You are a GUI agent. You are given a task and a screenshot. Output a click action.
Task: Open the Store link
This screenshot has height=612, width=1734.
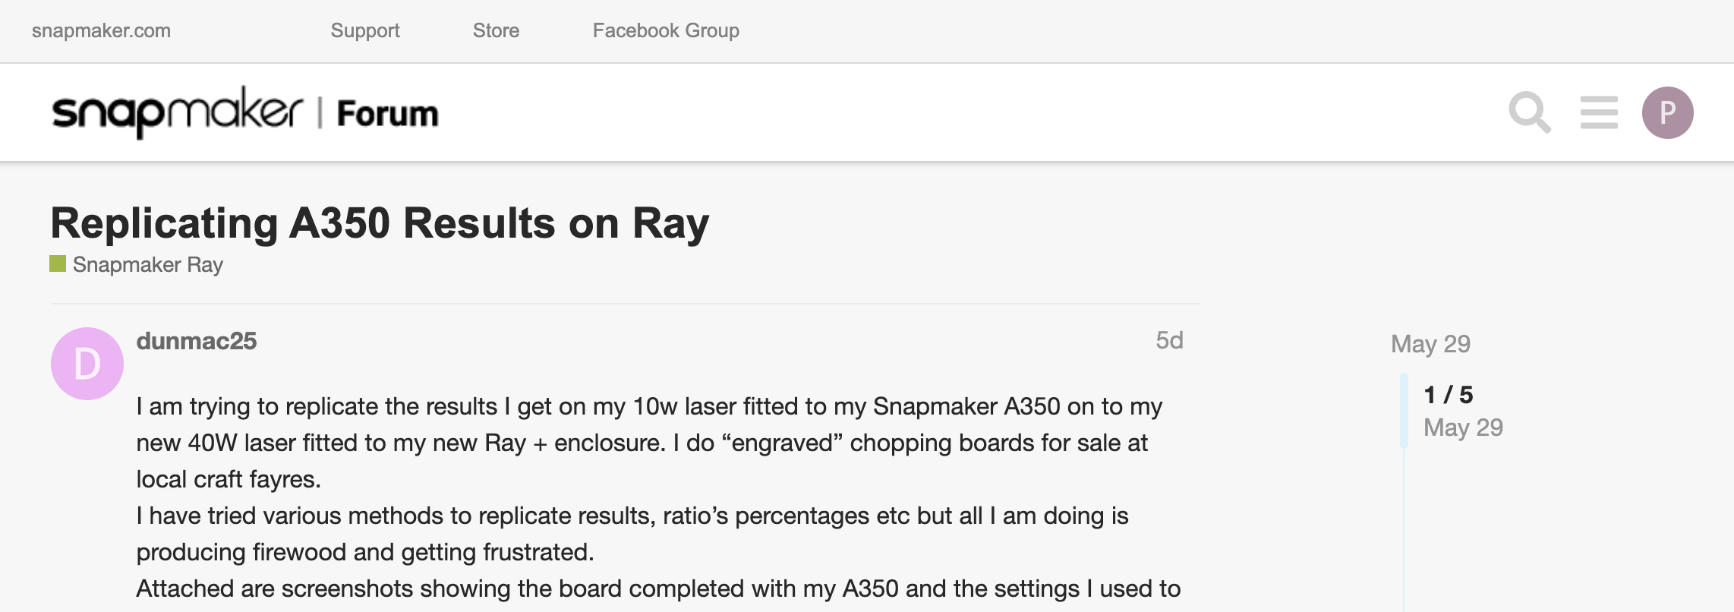coord(496,30)
